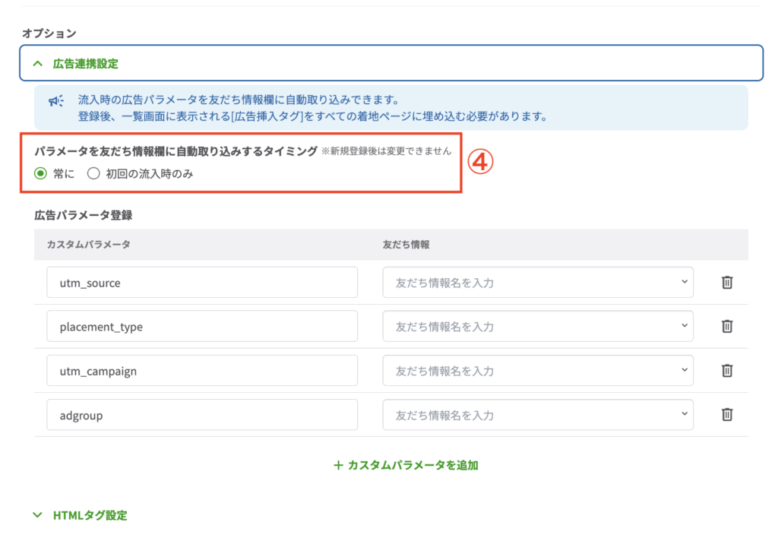Screen dimensions: 778x538
Task: Remove the utm_campaign parameter via trash icon
Action: click(x=726, y=371)
